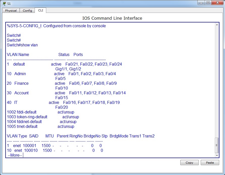The image size is (225, 175).
Task: Click '1004 fddinet-default' row
Action: coord(42,122)
